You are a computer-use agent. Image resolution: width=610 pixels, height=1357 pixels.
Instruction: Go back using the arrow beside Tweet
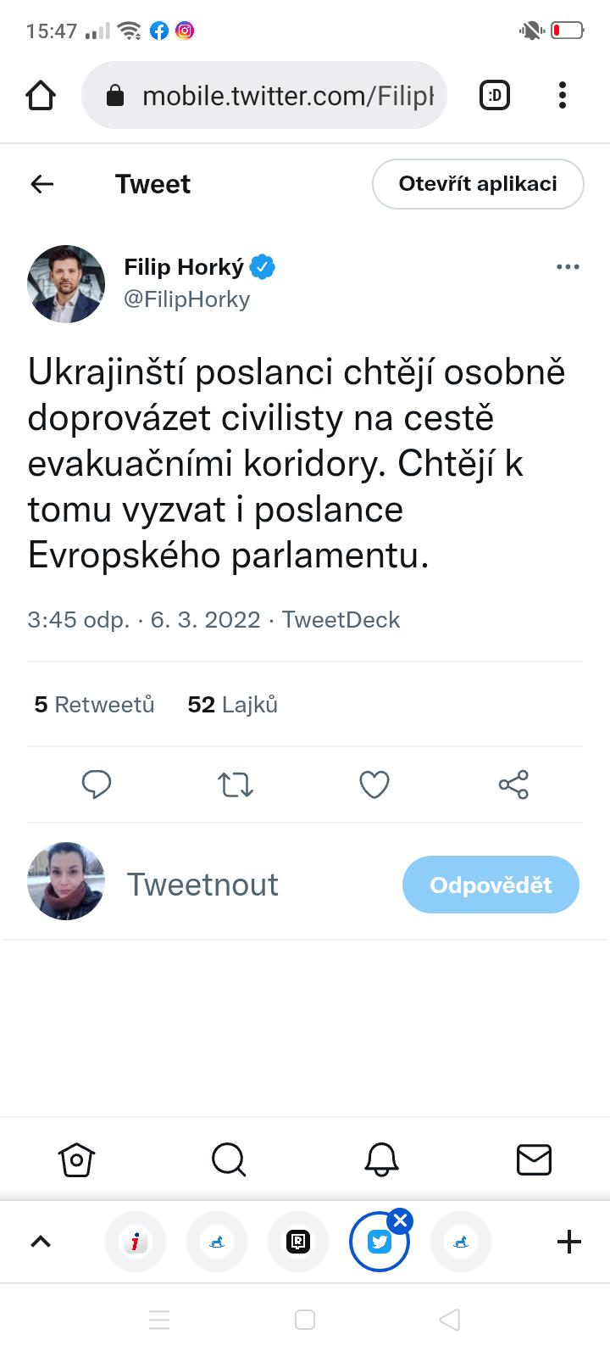pos(42,184)
